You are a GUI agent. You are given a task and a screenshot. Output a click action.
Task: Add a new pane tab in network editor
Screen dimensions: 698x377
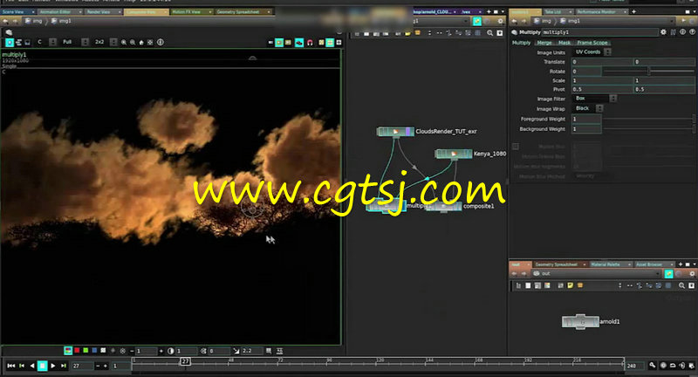[x=489, y=11]
